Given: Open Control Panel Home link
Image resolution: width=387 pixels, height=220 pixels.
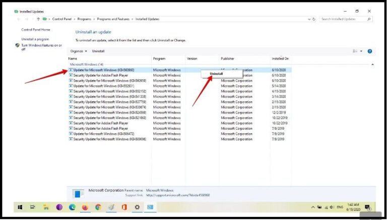Looking at the screenshot, I should click(x=36, y=30).
